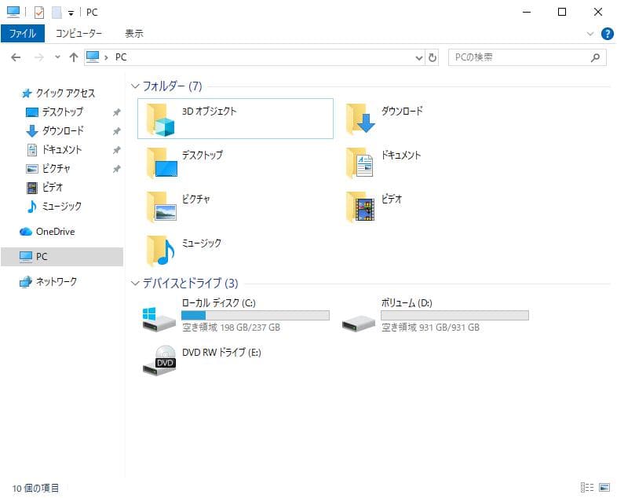Open the recent locations dropdown arrow
The height and width of the screenshot is (498, 617).
pos(57,57)
